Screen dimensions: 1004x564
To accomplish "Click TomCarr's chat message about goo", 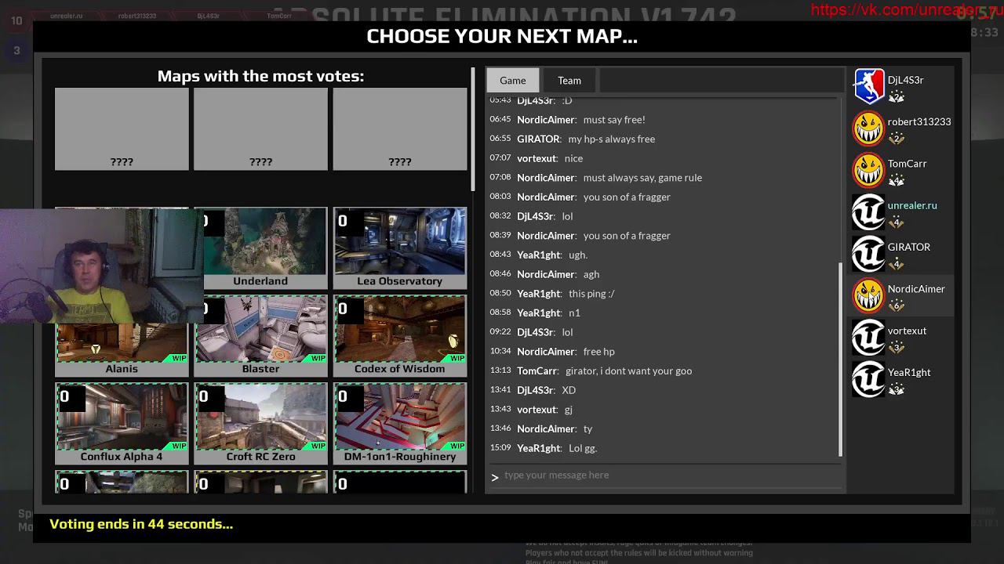I will pos(628,371).
